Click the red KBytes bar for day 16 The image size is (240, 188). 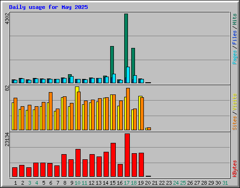120,171
